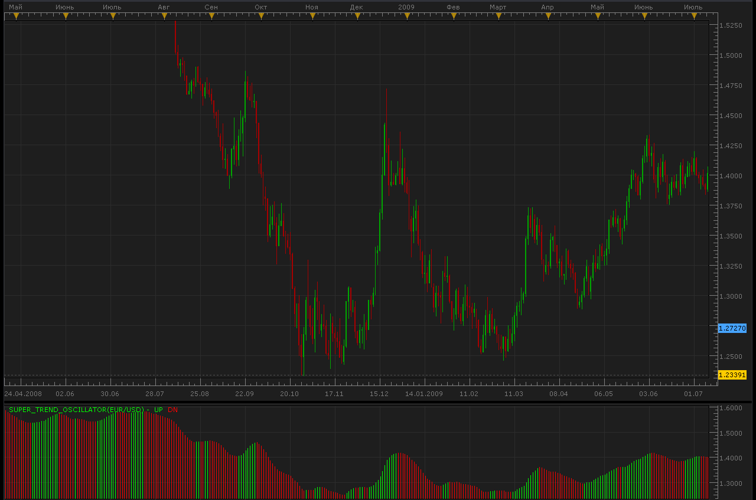Click the 30.06 date axis label
This screenshot has height=500, width=756.
(x=110, y=394)
